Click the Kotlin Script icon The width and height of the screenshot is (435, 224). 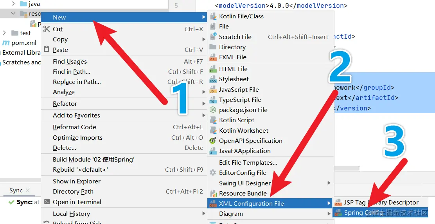coord(213,120)
